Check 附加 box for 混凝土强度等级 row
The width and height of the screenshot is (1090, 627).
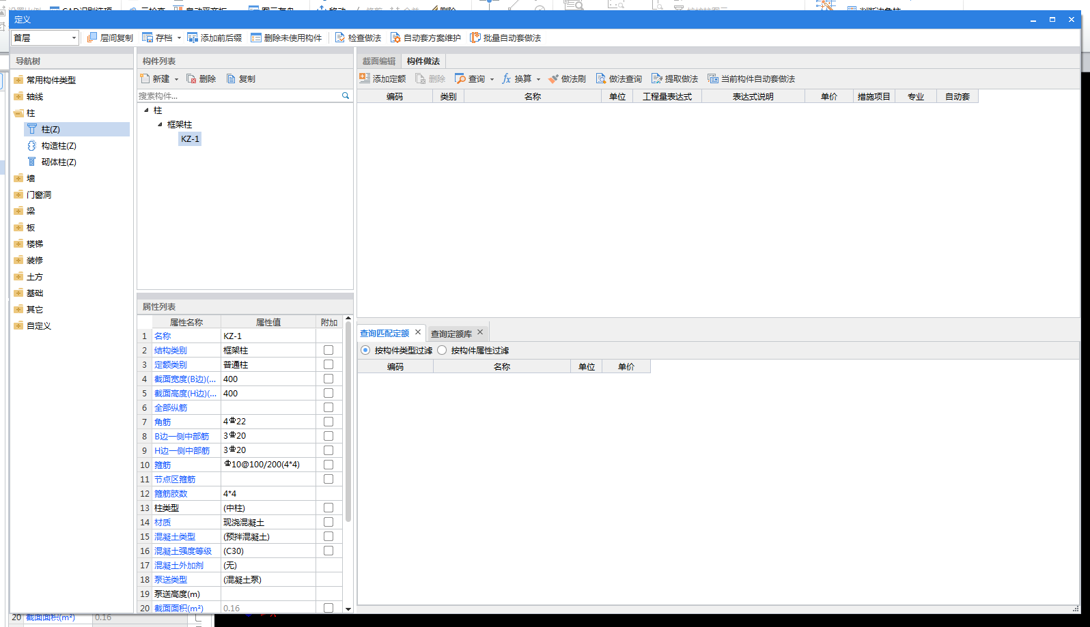point(329,551)
